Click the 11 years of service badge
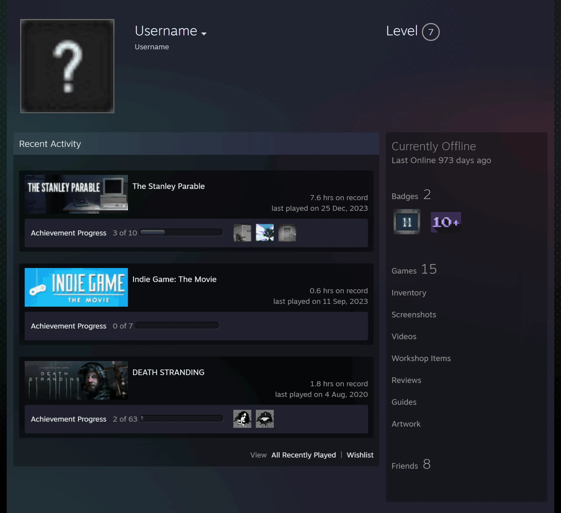Viewport: 561px width, 513px height. click(x=407, y=222)
